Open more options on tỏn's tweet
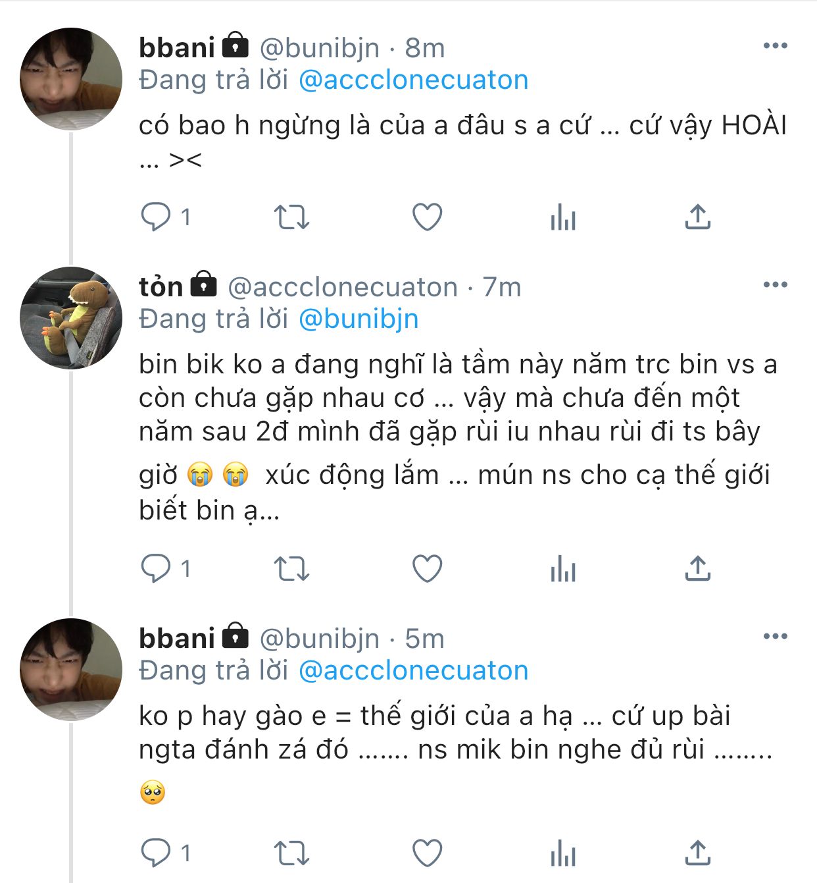The image size is (817, 883). [x=775, y=284]
